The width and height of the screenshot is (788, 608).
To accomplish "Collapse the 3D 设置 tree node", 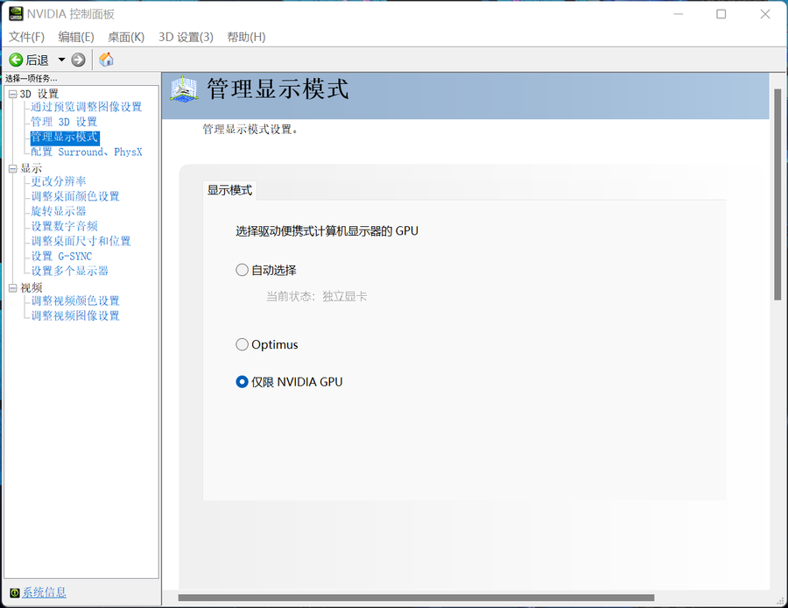I will 12,94.
